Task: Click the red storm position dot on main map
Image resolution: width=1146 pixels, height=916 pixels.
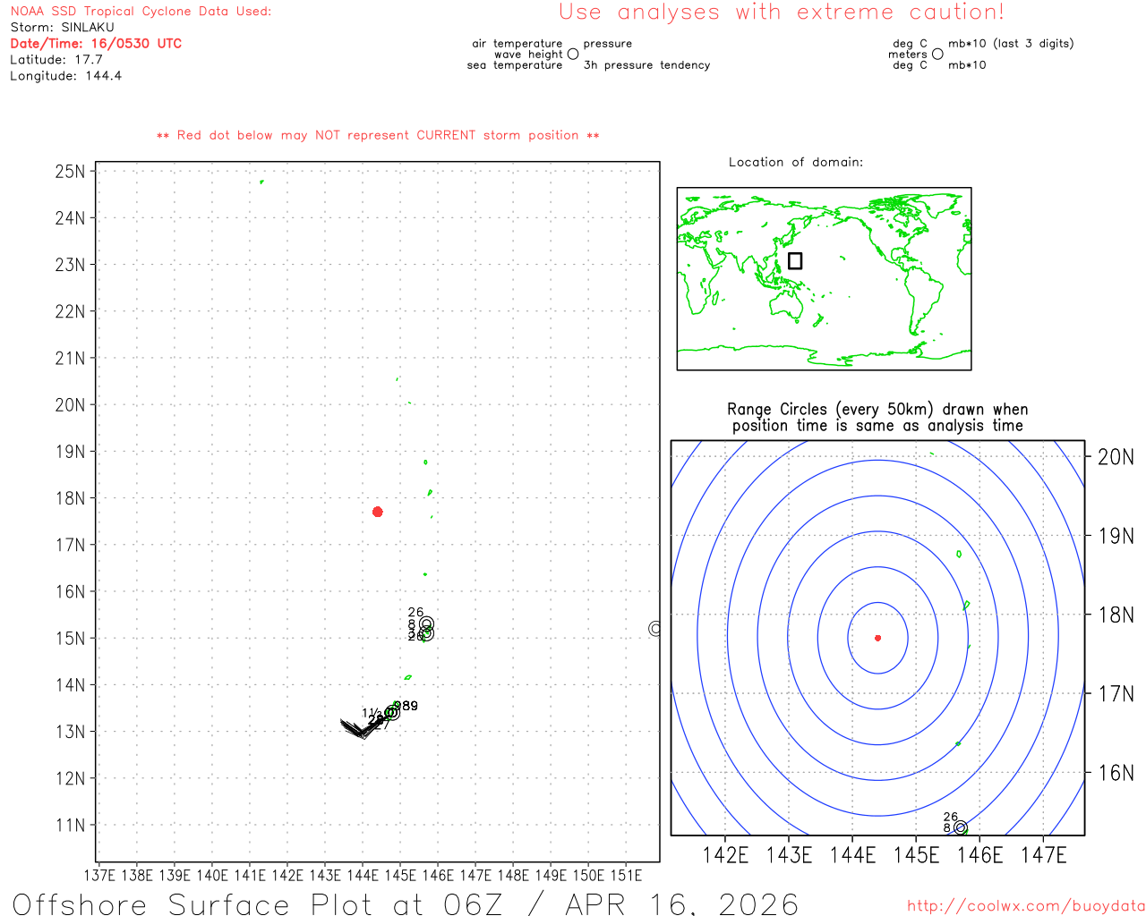Action: [378, 512]
